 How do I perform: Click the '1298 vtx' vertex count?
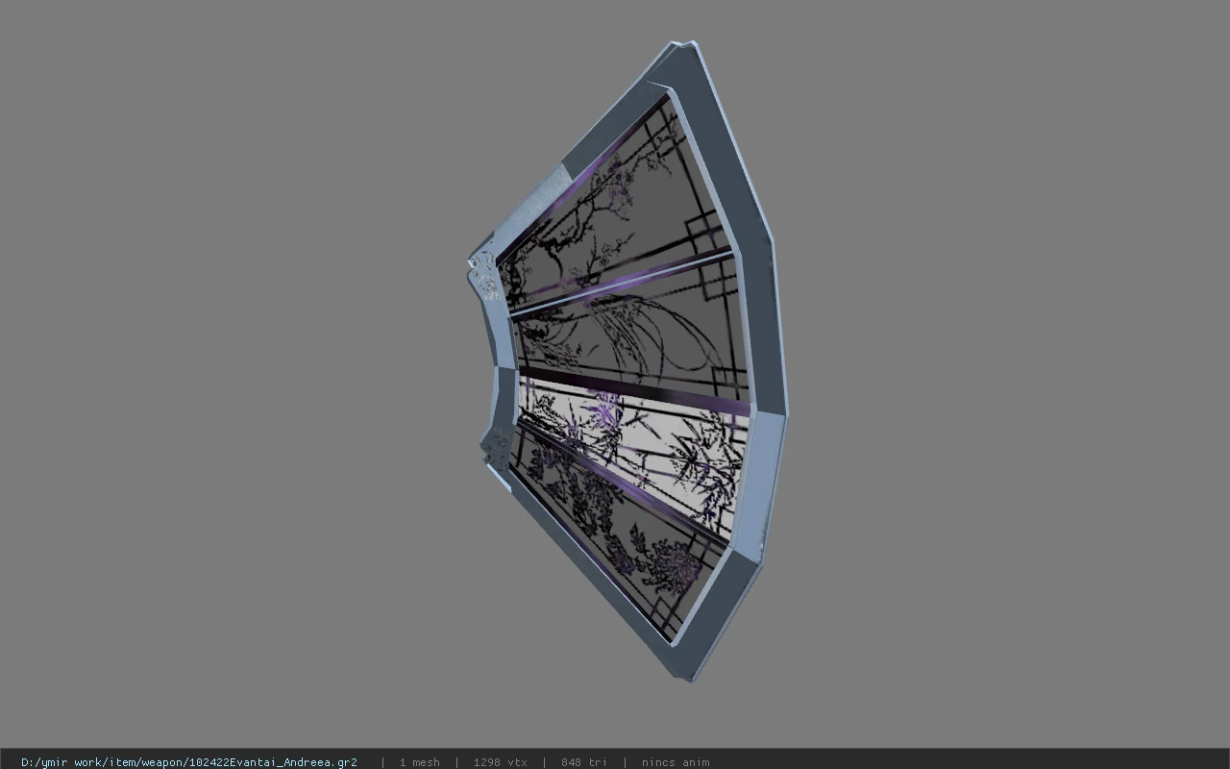coord(500,762)
